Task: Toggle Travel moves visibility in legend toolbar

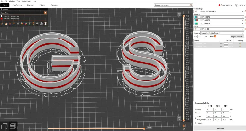Action: [x=2, y=24]
